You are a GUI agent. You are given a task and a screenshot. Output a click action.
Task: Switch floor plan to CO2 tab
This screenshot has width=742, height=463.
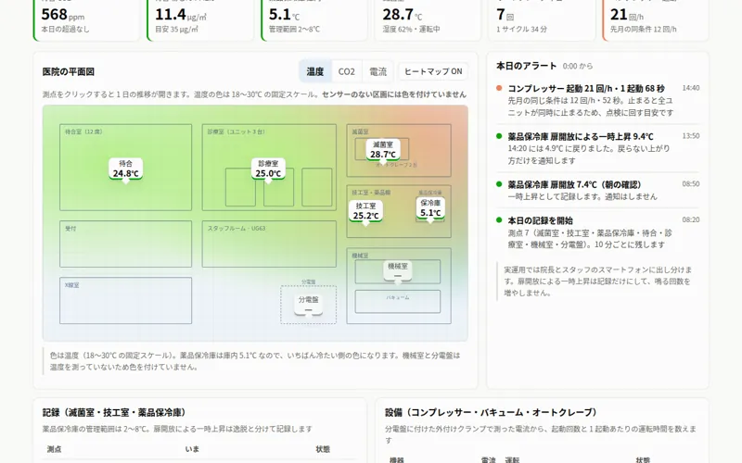(x=346, y=71)
